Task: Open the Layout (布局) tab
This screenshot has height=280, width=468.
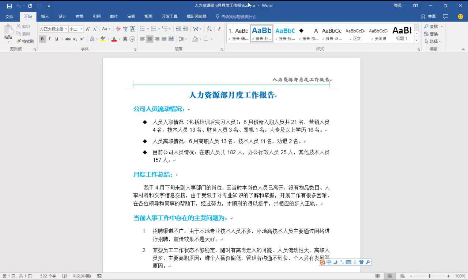Action: click(x=80, y=16)
